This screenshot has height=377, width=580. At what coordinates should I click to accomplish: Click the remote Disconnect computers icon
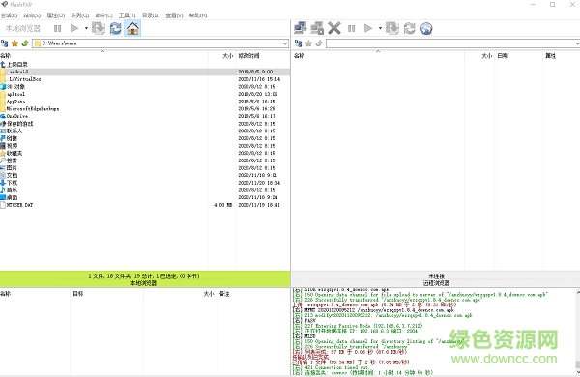317,28
